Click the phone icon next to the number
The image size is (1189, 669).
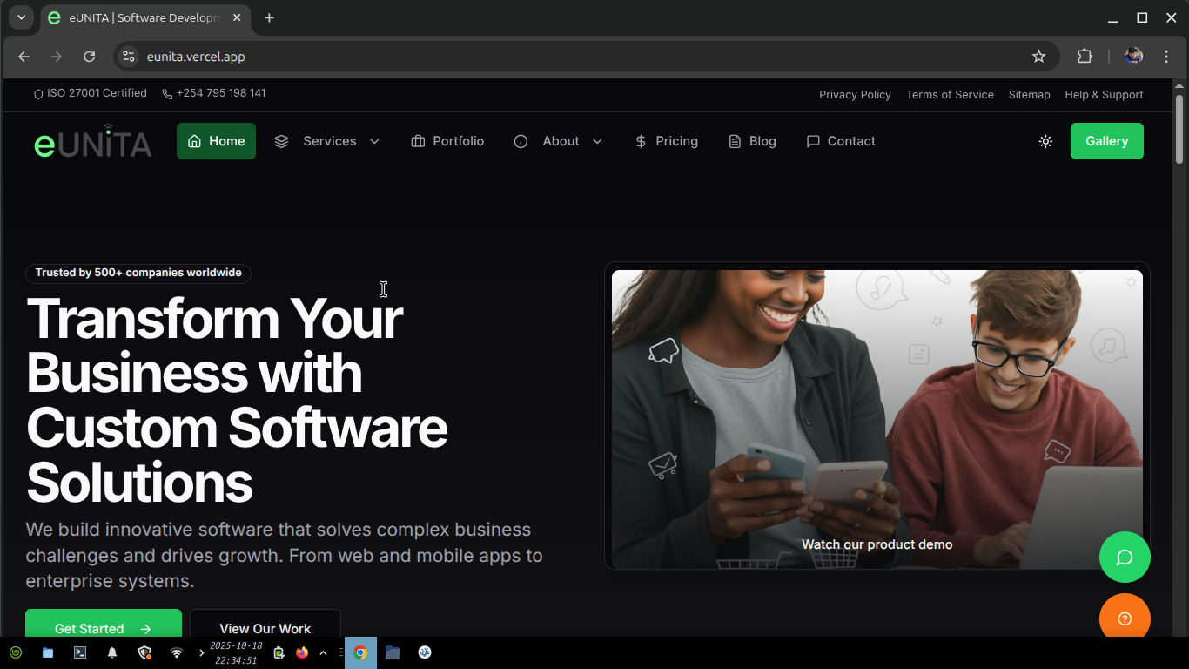(166, 93)
